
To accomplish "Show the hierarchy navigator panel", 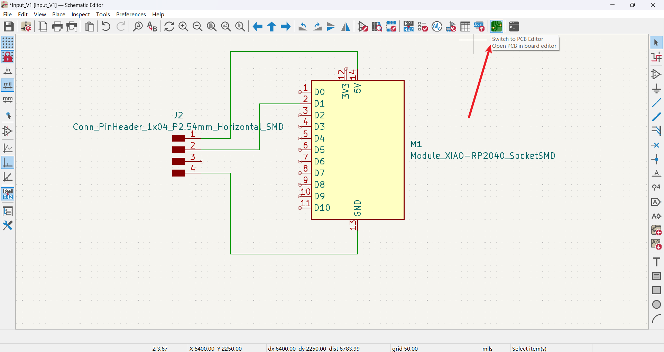I will [8, 211].
